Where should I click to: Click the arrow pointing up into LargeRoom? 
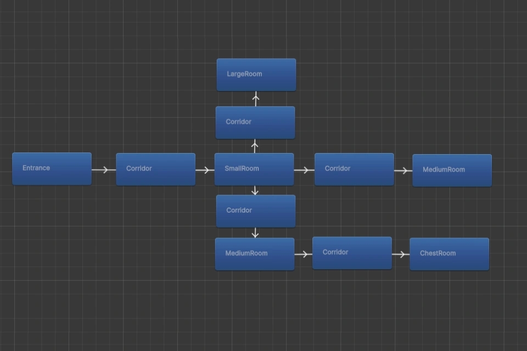point(255,99)
